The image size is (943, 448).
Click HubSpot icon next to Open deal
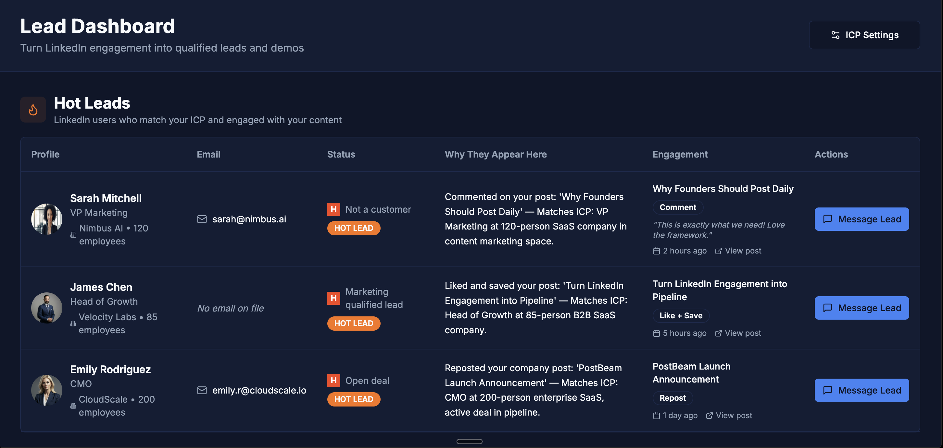coord(333,380)
